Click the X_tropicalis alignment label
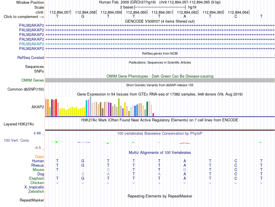This screenshot has width=275, height=207. [34, 187]
